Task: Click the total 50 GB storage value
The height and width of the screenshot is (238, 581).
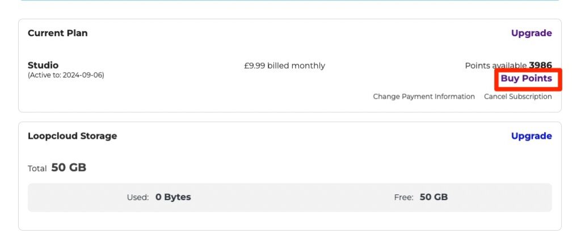Action: click(x=69, y=168)
